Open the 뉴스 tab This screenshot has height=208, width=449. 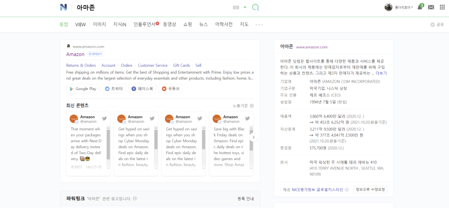click(204, 25)
